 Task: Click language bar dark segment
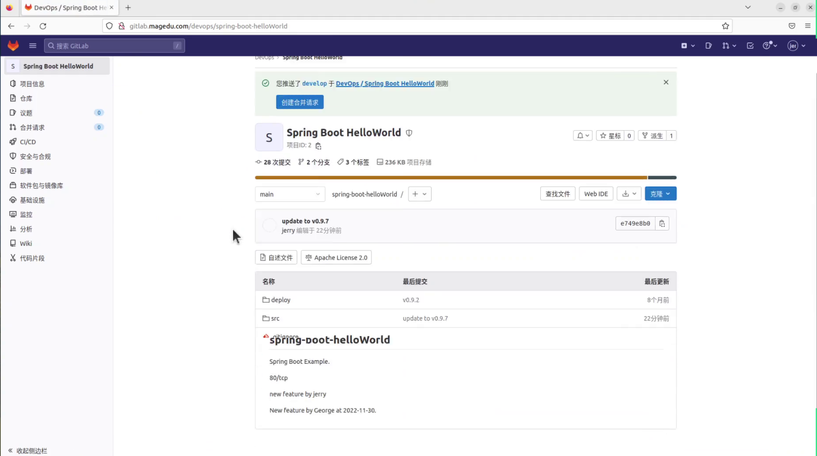pyautogui.click(x=662, y=178)
